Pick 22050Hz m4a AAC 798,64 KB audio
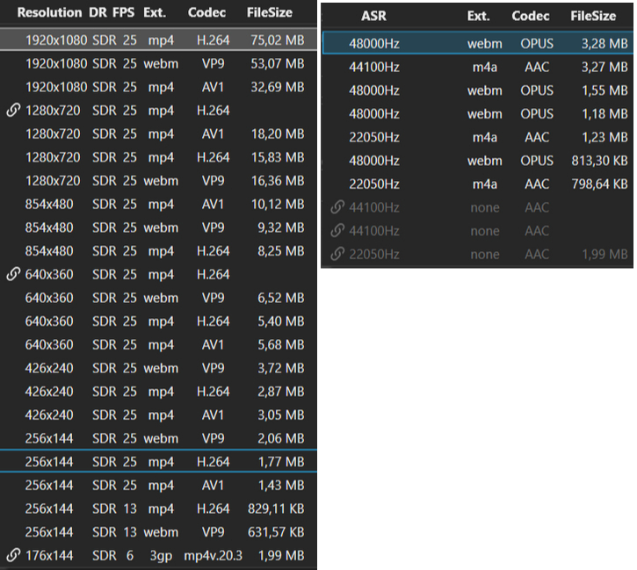 [x=477, y=184]
